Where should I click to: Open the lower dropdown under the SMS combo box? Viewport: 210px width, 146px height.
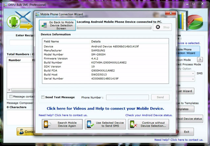pyautogui.click(x=193, y=79)
